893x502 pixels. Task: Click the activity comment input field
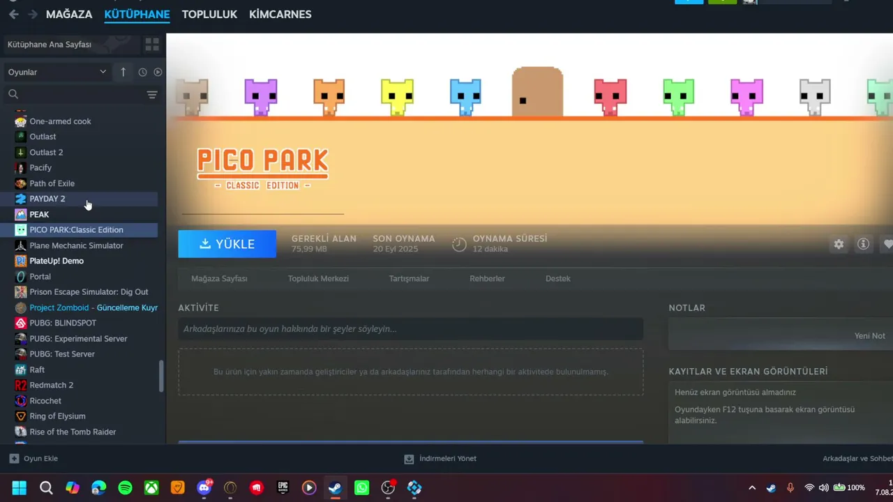click(x=411, y=329)
